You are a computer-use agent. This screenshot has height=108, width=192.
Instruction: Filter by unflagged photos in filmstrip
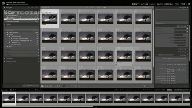[x=123, y=90]
